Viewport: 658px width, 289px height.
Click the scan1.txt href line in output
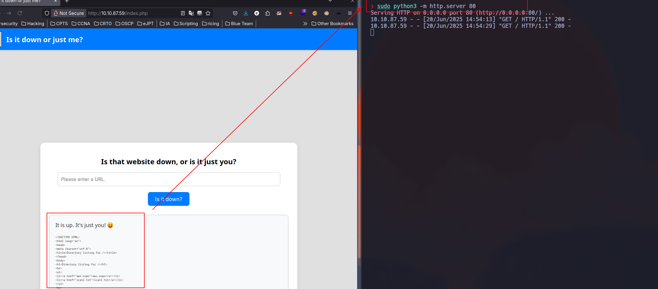(x=89, y=280)
